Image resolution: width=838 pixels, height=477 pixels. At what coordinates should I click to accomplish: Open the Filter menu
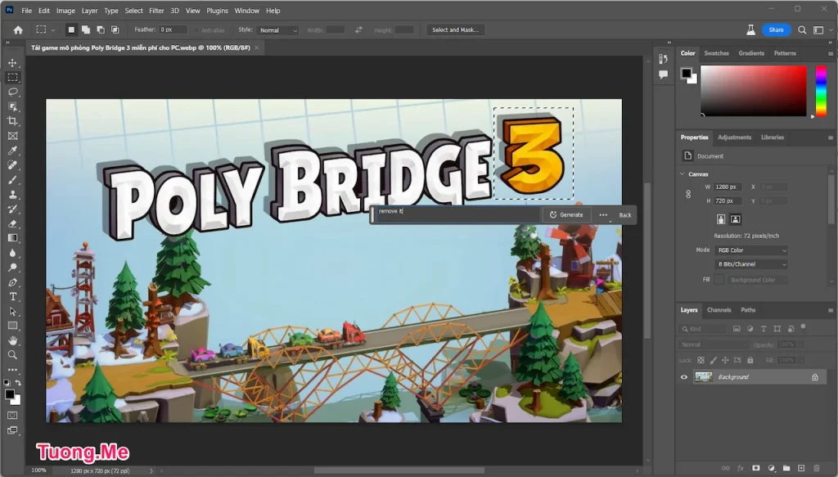156,11
